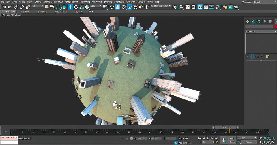Click the Bind to Space Warp icon
The image size is (277, 145).
[x=28, y=7]
